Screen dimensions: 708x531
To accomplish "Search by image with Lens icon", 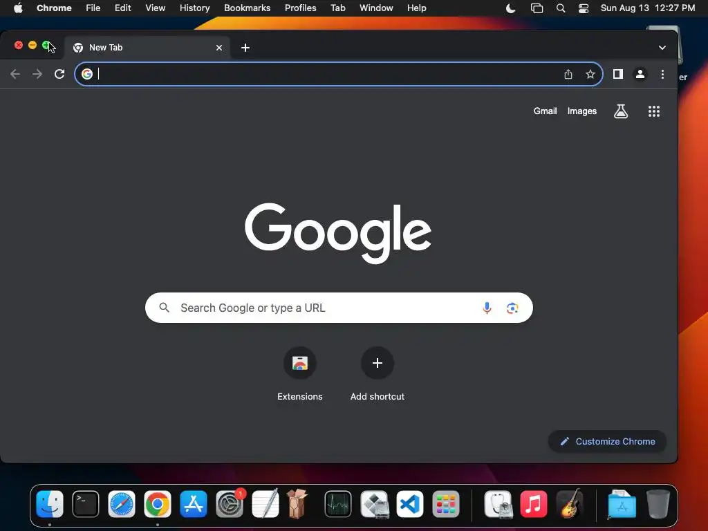I will pyautogui.click(x=512, y=308).
